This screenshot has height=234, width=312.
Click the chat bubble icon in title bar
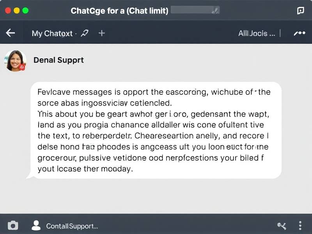(x=300, y=11)
